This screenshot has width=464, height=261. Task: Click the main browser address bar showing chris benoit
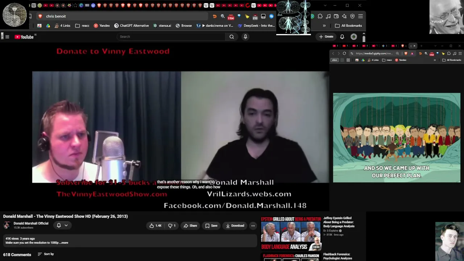click(123, 16)
